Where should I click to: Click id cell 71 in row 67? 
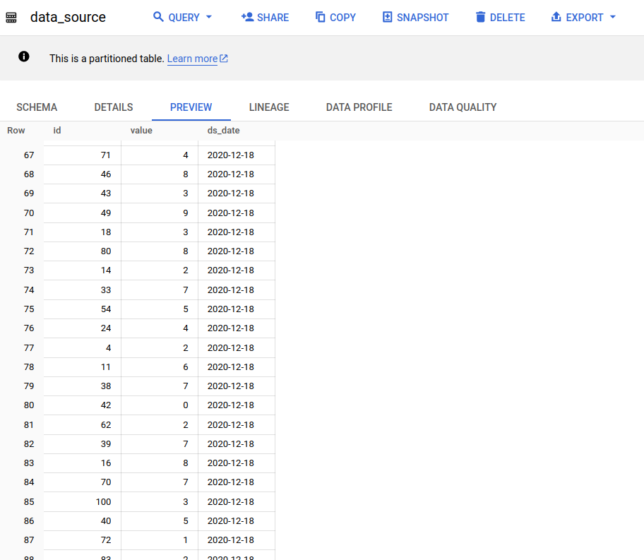coord(83,155)
